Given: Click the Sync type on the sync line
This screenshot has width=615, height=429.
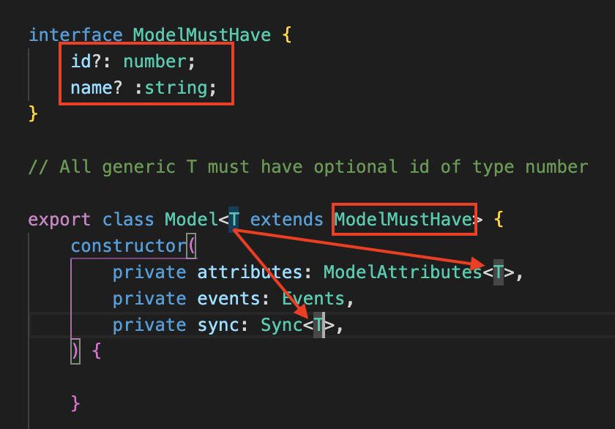Looking at the screenshot, I should point(282,325).
